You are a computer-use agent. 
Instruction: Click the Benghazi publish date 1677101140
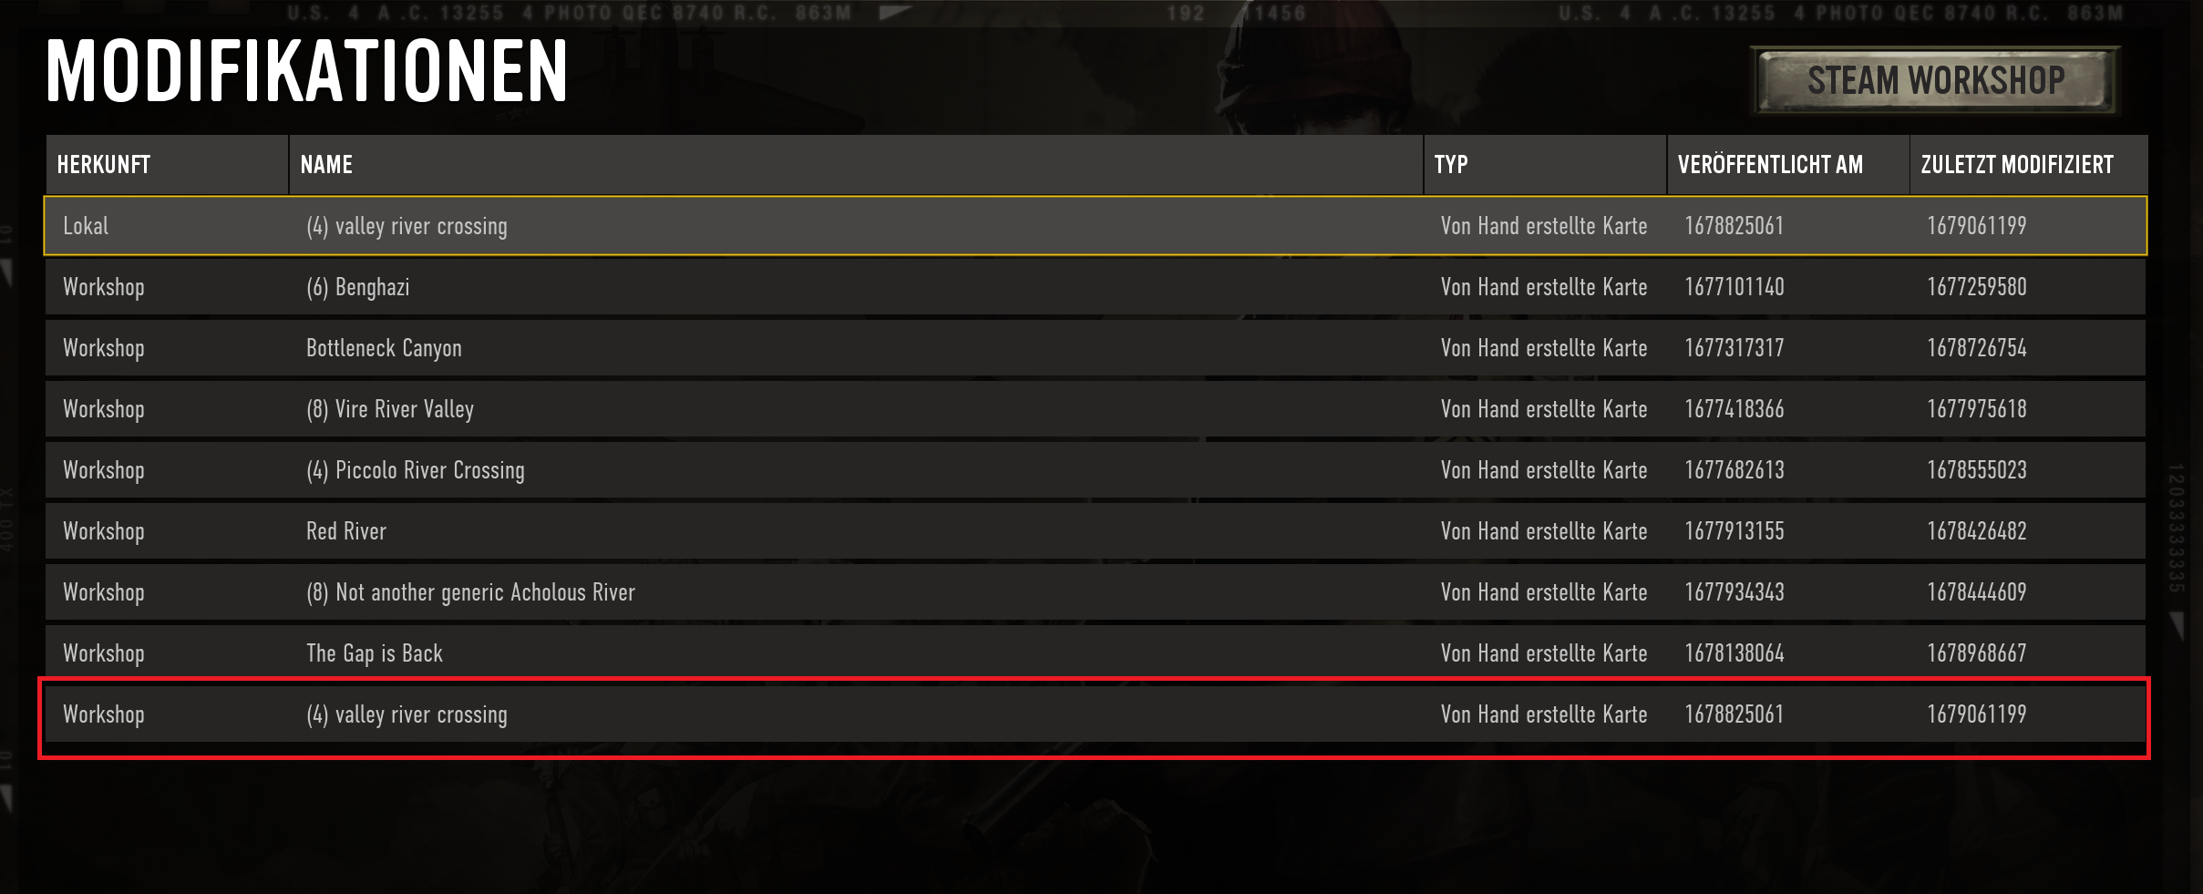tap(1735, 287)
